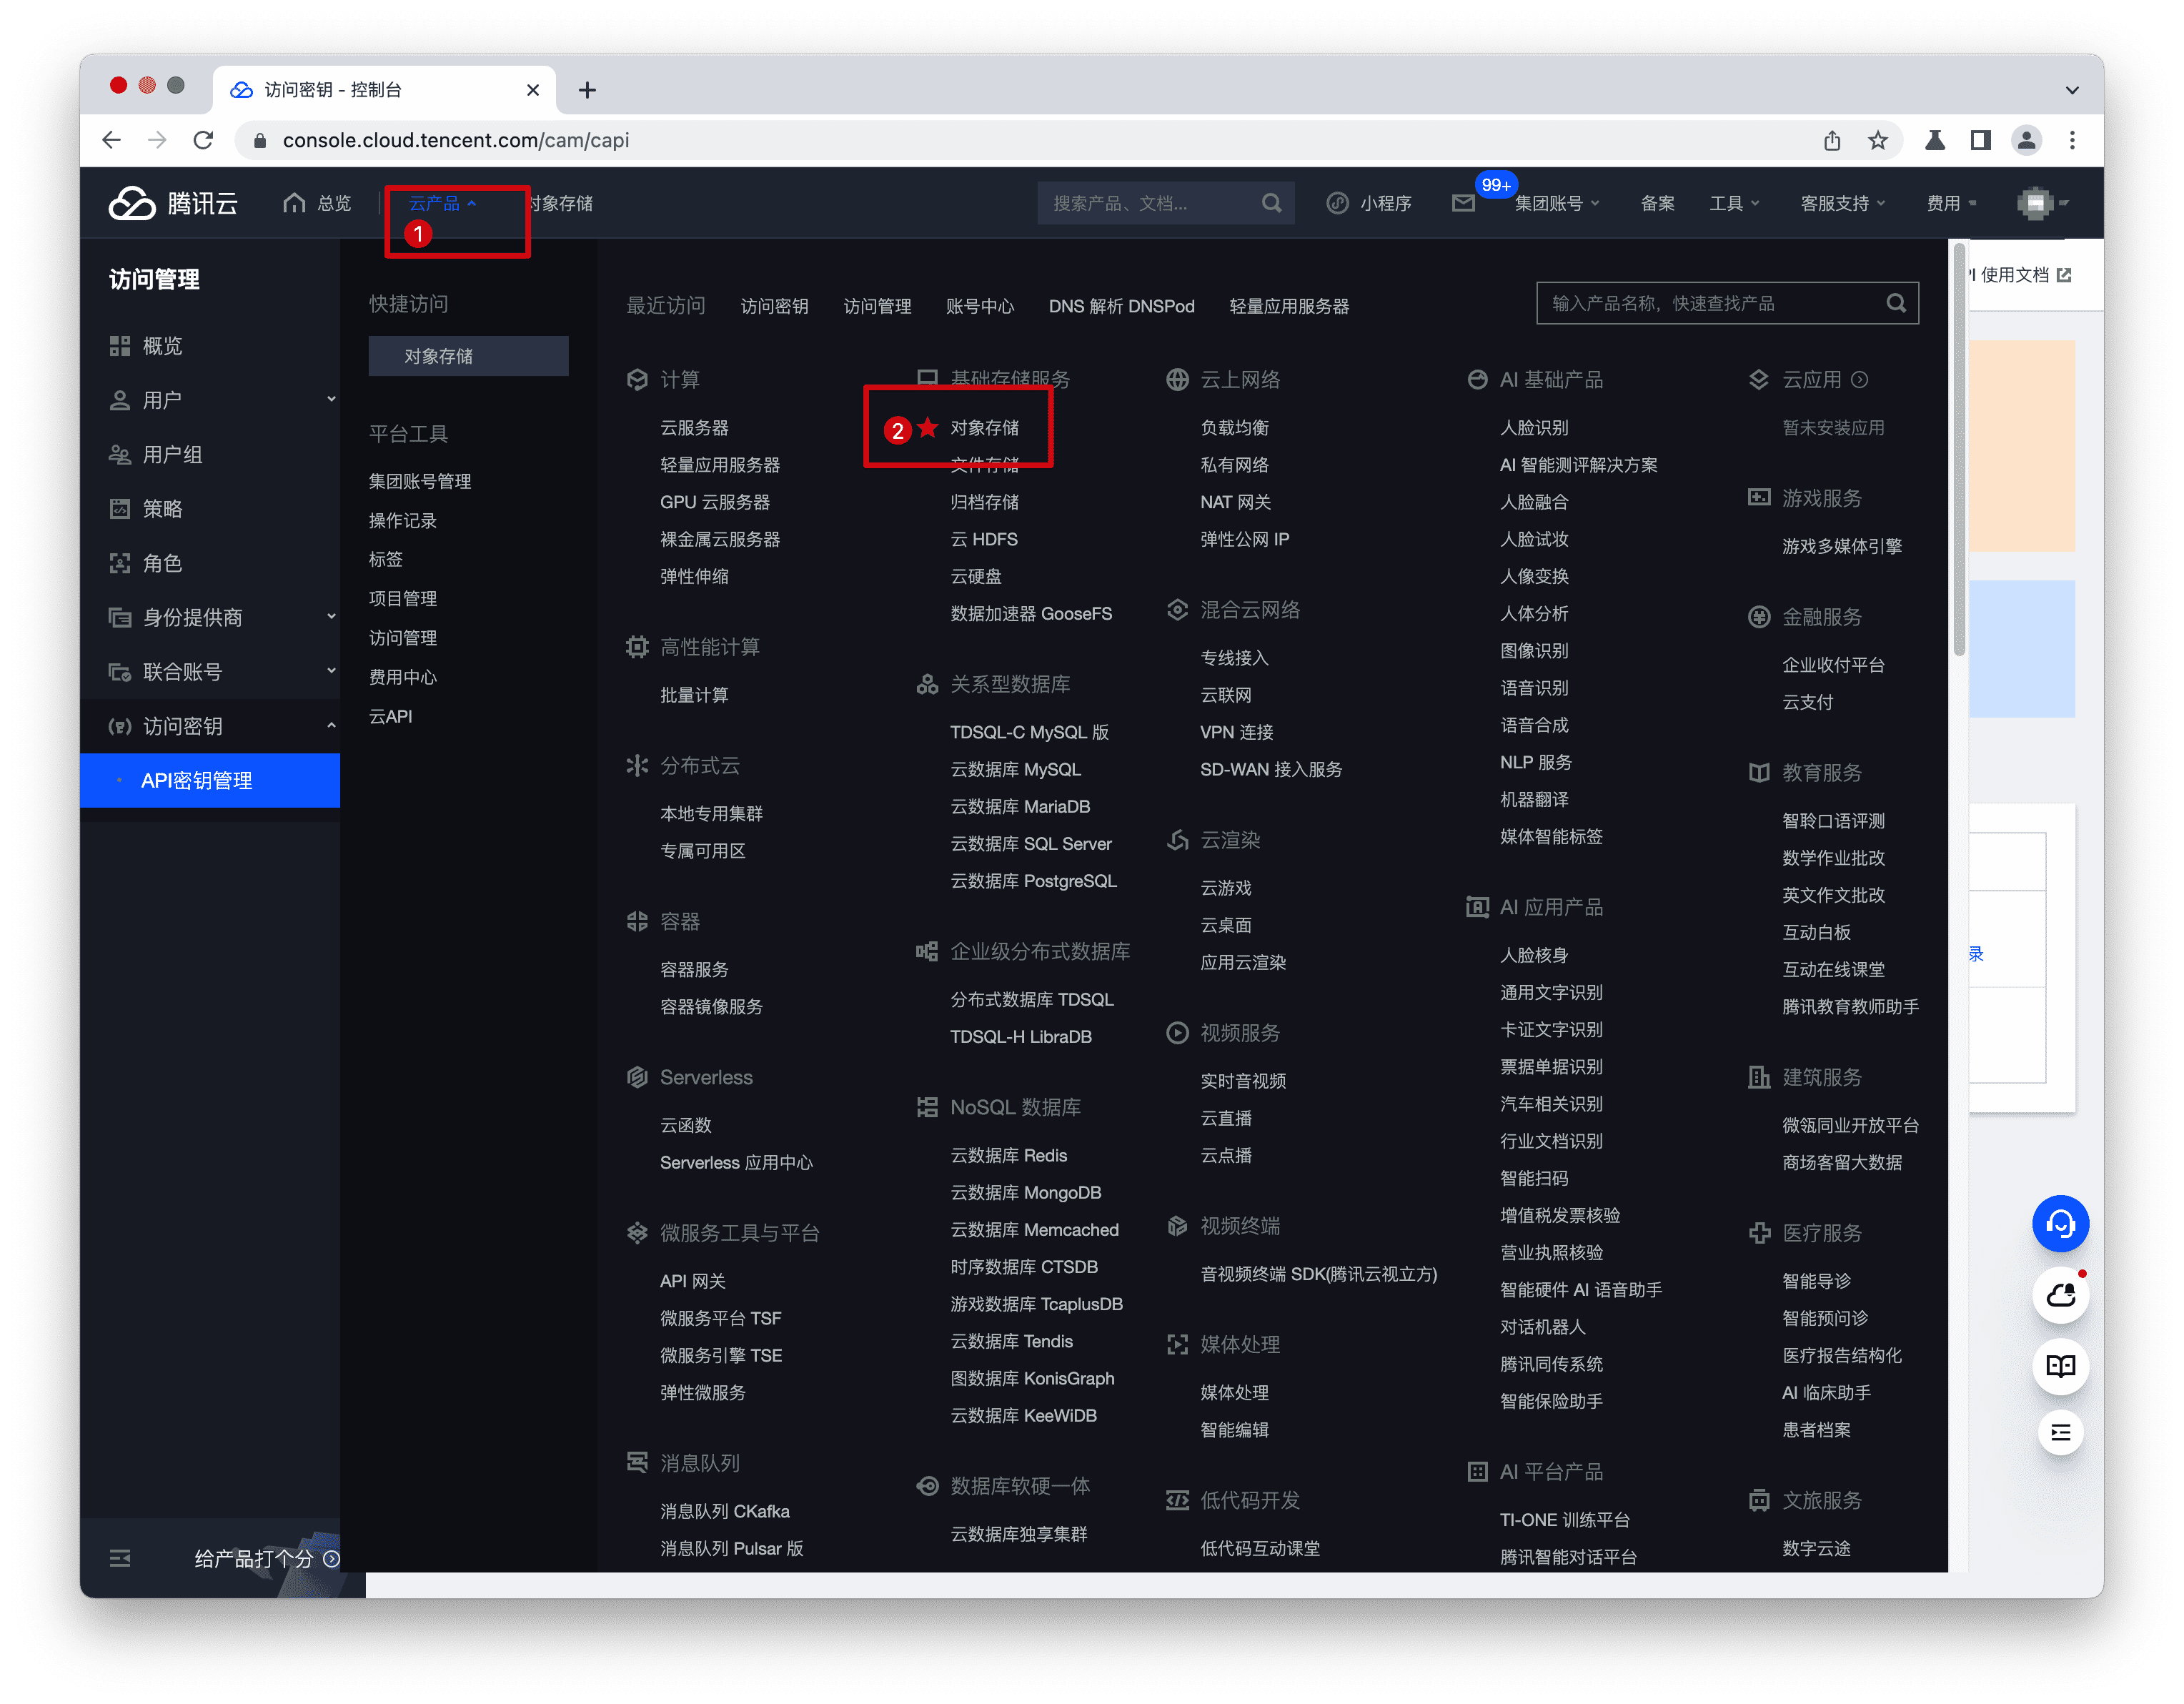This screenshot has width=2184, height=1704.
Task: Open 云服务器 product link
Action: [x=694, y=428]
